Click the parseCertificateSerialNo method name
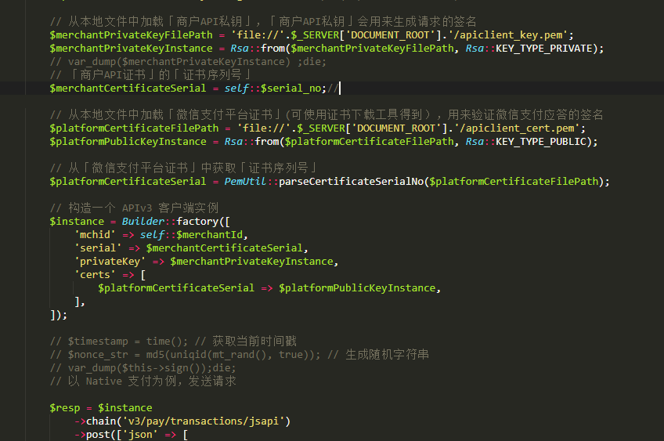Screen dimensions: 664x441 (351, 181)
